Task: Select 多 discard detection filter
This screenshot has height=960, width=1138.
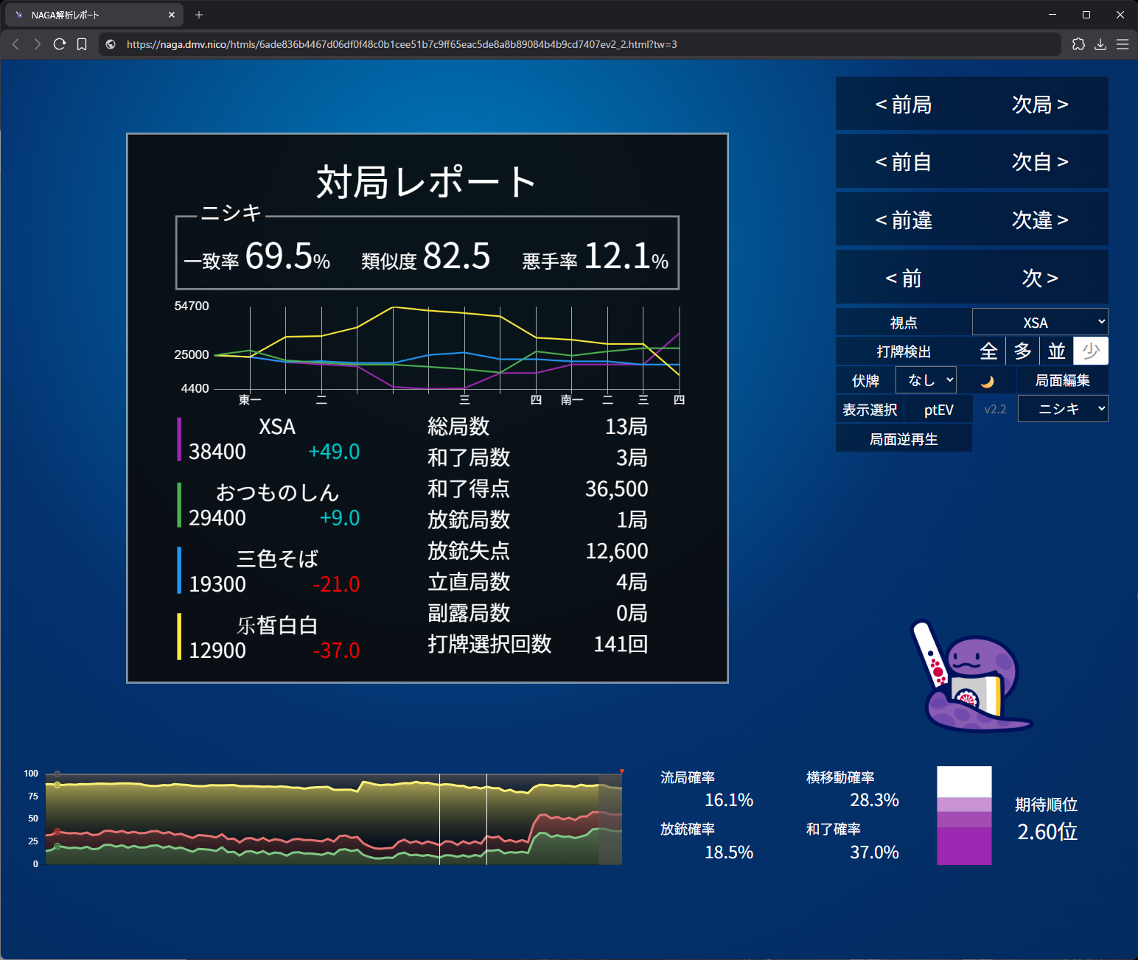Action: pos(1022,351)
